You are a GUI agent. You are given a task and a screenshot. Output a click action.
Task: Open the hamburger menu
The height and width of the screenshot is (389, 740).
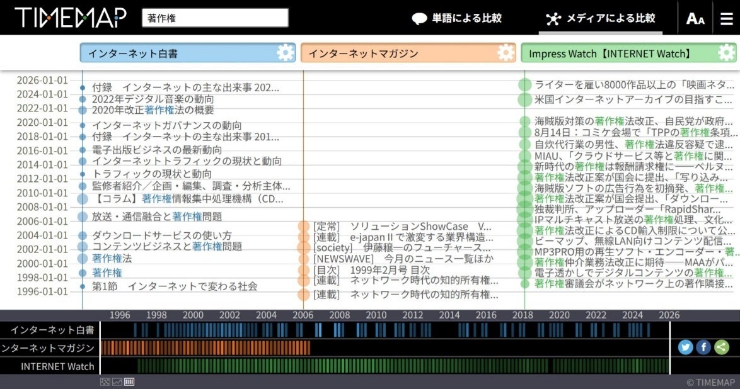[x=726, y=18]
